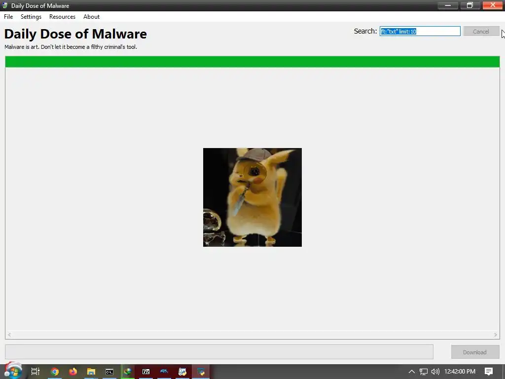This screenshot has height=379, width=505.
Task: Open the Python installer taskbar icon
Action: (182, 372)
